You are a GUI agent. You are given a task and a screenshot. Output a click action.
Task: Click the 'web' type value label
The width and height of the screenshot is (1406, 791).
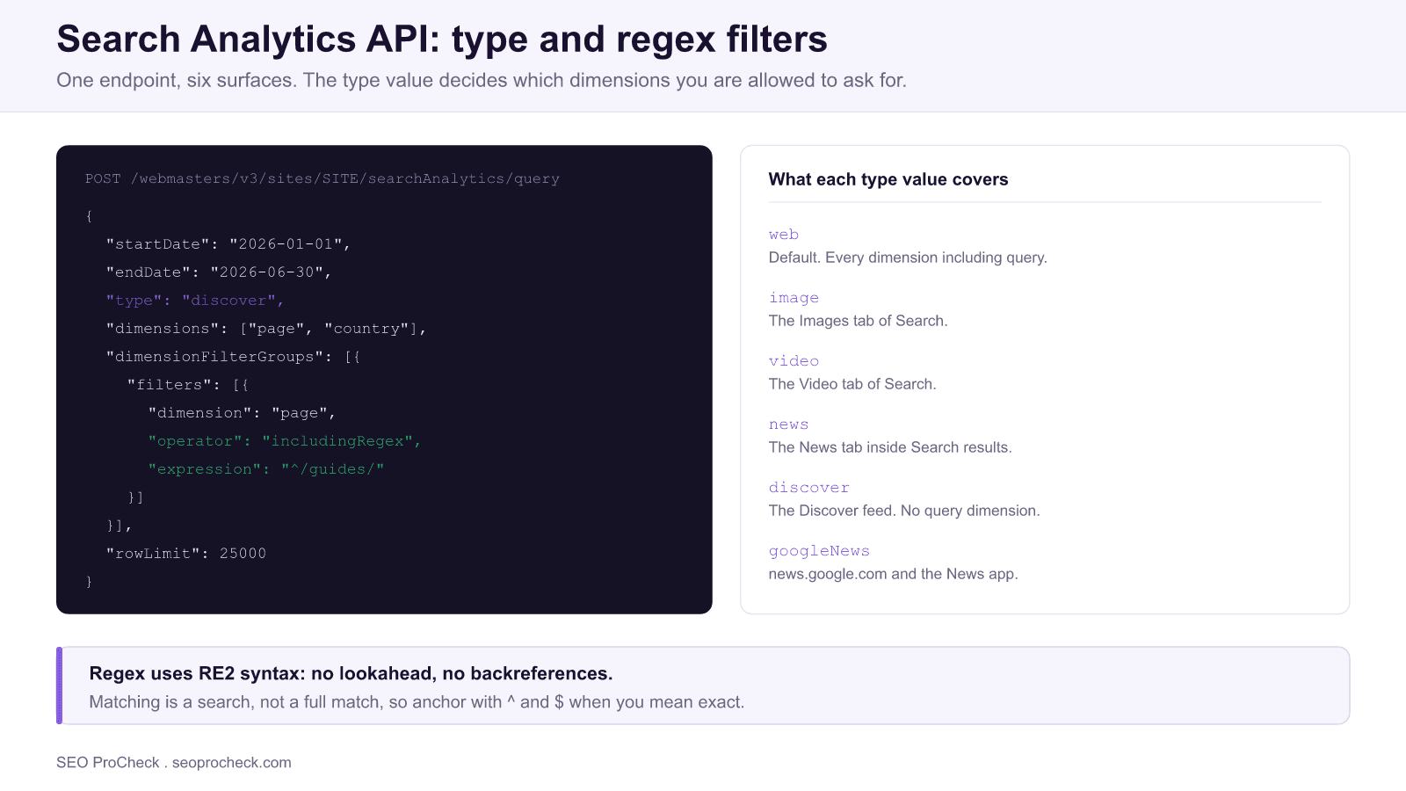click(784, 235)
